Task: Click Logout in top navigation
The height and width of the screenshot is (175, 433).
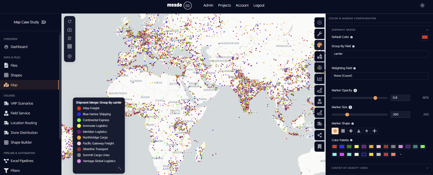Action: coord(259,5)
